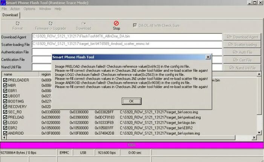The width and height of the screenshot is (264, 162).
Task: Click the preload.img file path
Action: (160, 117)
